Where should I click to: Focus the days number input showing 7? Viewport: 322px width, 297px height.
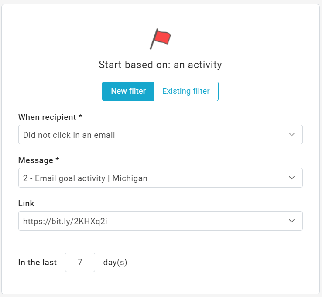(80, 263)
